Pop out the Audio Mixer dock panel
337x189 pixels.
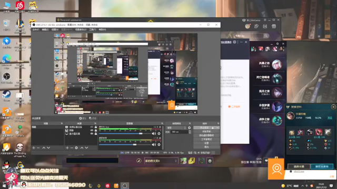162,123
